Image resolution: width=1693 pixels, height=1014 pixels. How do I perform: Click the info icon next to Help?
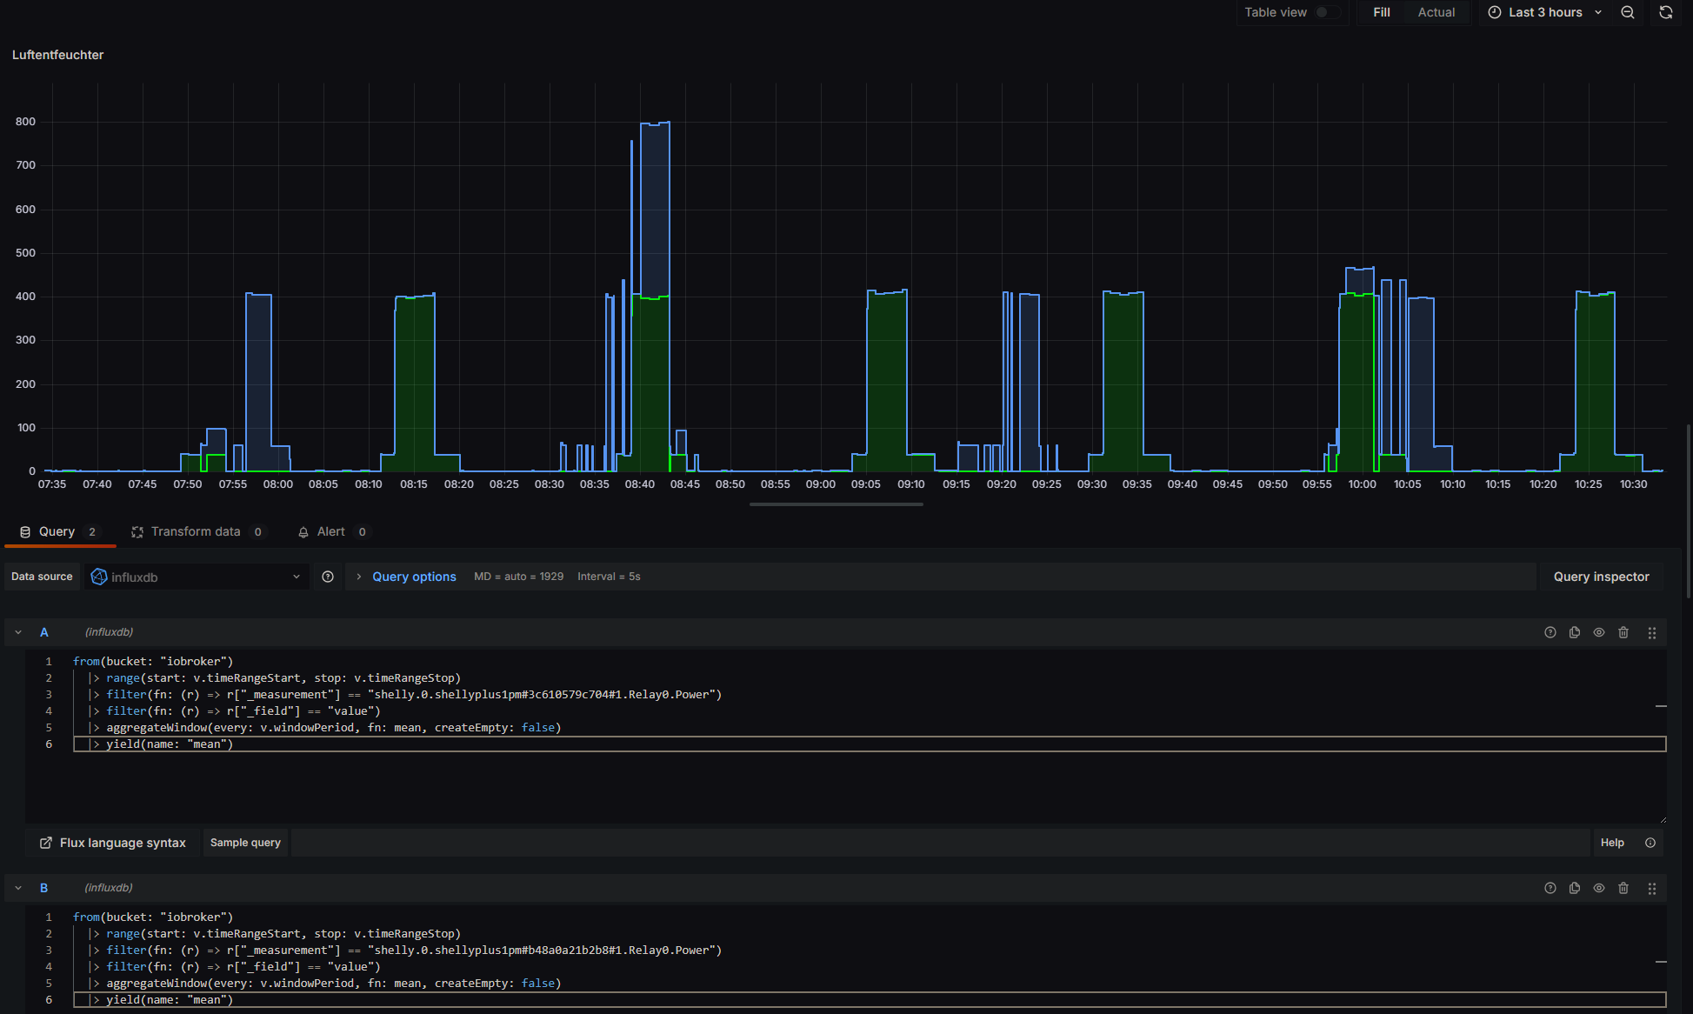tap(1650, 843)
